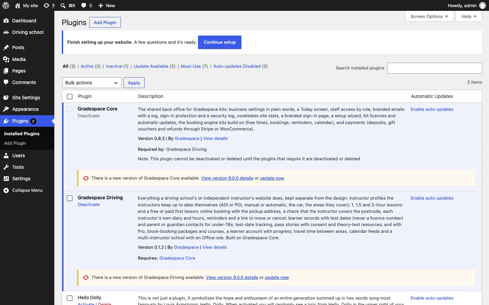Filter plugins by Must-Use
The image size is (489, 305).
tap(191, 66)
